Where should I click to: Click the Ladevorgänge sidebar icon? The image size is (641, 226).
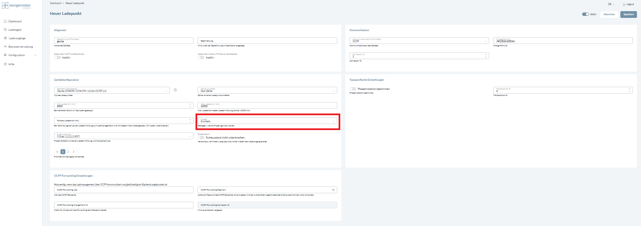[5, 38]
